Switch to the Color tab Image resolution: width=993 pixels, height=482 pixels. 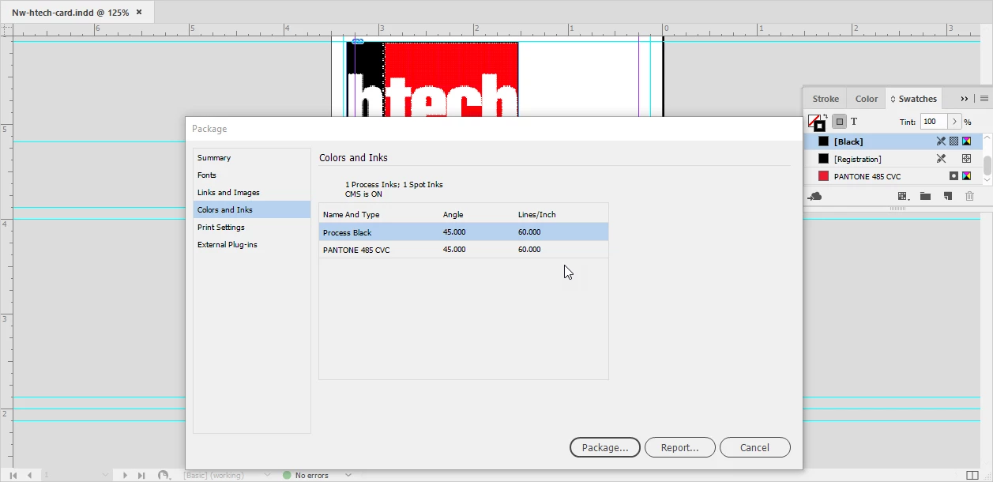pos(867,99)
